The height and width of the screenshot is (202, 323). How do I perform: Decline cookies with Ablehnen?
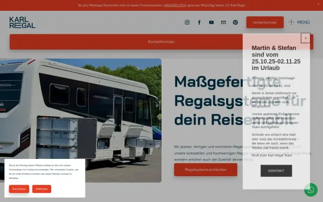(41, 189)
